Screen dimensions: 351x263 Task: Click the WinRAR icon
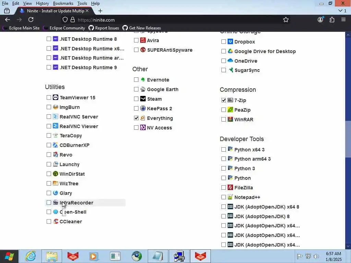click(230, 119)
